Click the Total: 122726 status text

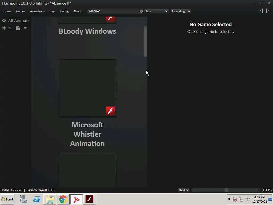click(x=12, y=190)
